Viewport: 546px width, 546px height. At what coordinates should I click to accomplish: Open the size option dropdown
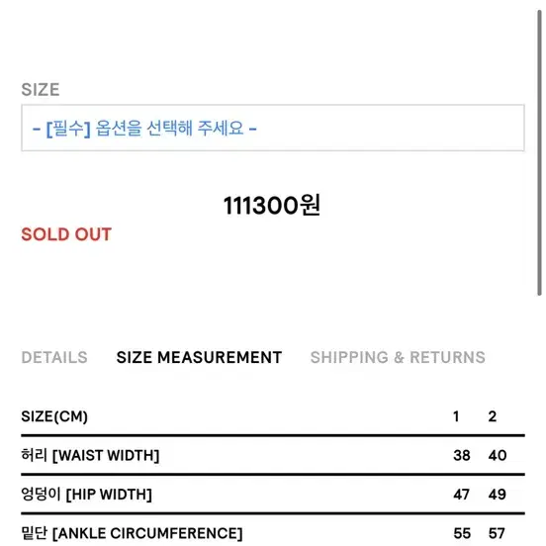pos(273,128)
